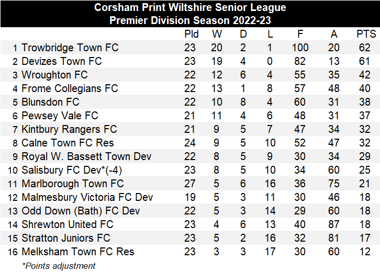Viewport: 380px width, 272px height.
Task: Select Calne Town FC Res team name
Action: click(x=68, y=143)
